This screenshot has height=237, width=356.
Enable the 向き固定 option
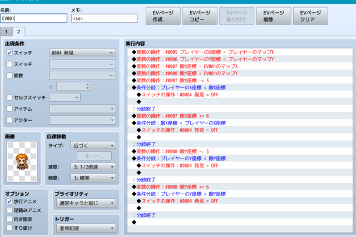click(9, 219)
